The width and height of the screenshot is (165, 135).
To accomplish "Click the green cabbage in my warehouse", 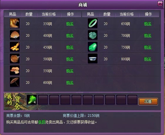I will click(32, 100).
